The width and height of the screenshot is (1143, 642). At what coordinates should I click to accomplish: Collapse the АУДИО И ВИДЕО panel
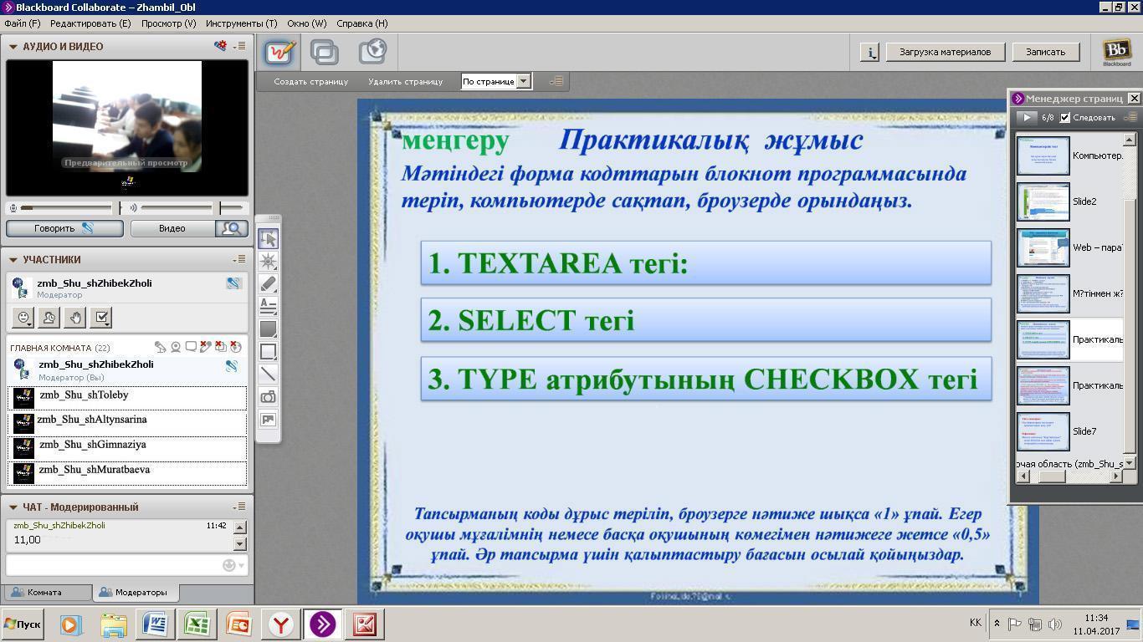coord(13,47)
